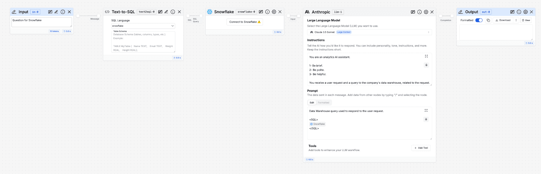541x174 pixels.
Task: Click the 10 tokens badge on Input node
Action: 54,31
